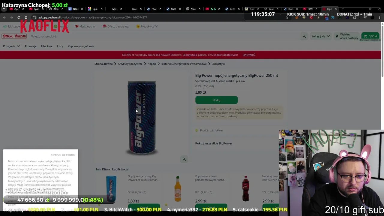Open the Listy menu item
384x216 pixels.
(x=60, y=46)
